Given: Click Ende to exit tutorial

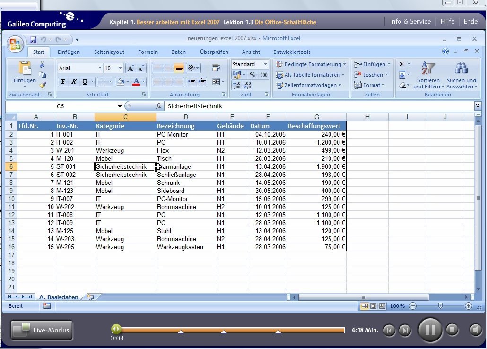Looking at the screenshot, I should coord(470,21).
